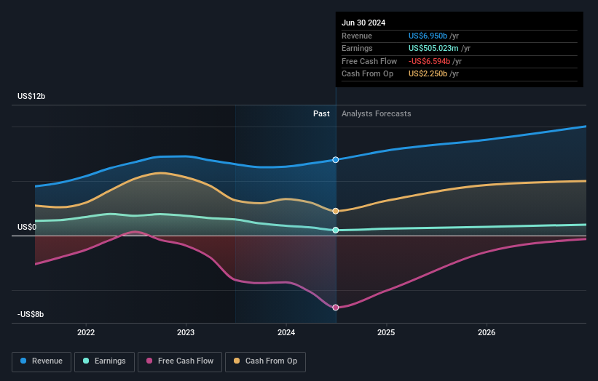Click the Past label in chart
This screenshot has width=598, height=381.
(x=321, y=113)
